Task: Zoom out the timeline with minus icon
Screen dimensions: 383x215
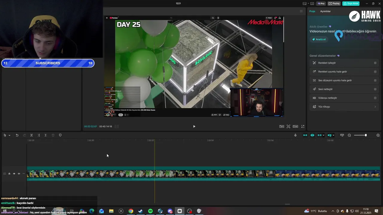Action: pyautogui.click(x=349, y=135)
